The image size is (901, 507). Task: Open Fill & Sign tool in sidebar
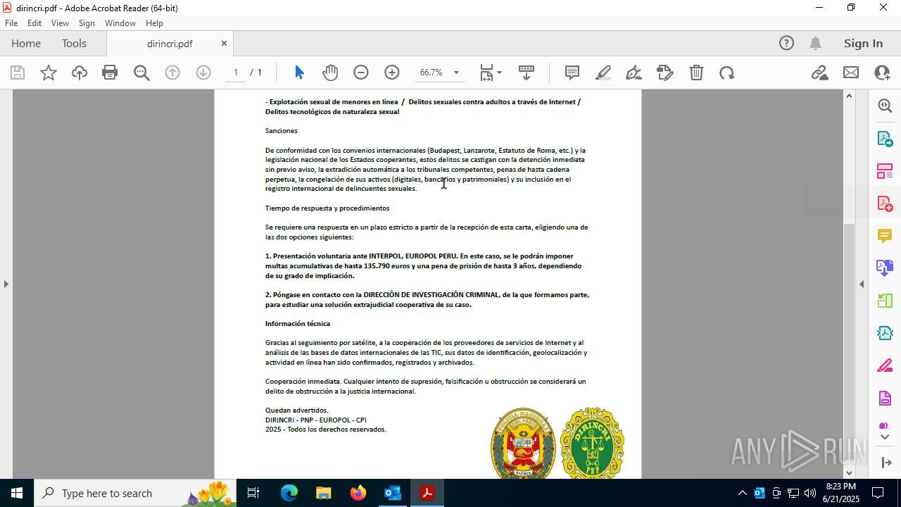[885, 366]
